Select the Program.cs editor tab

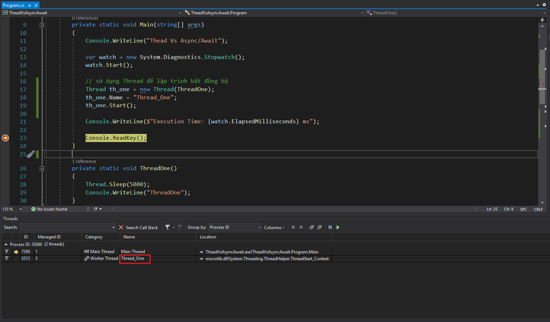point(14,5)
